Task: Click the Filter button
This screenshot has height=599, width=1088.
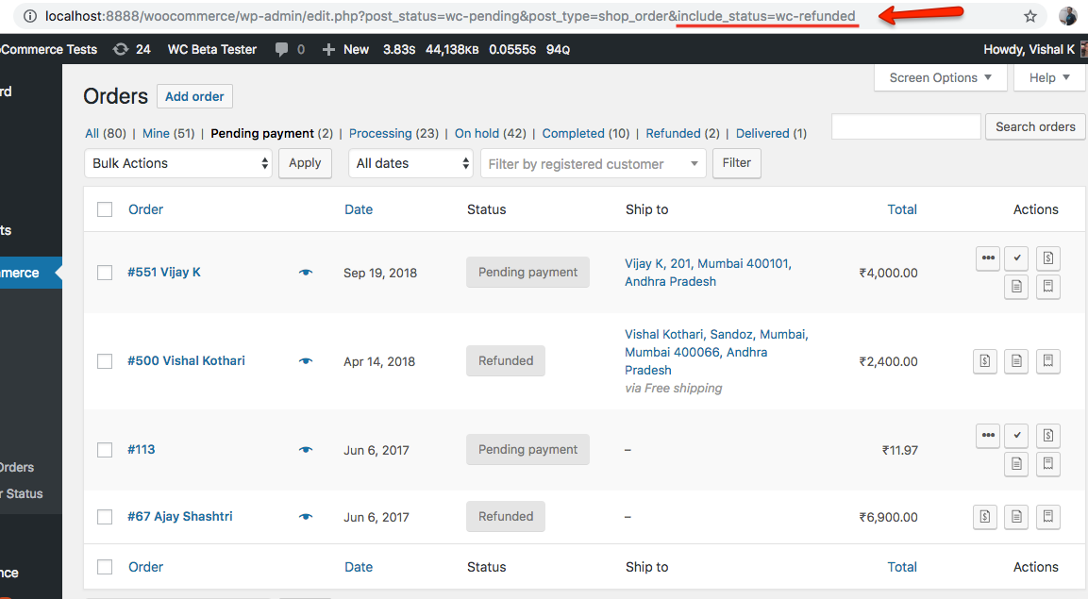Action: point(736,163)
